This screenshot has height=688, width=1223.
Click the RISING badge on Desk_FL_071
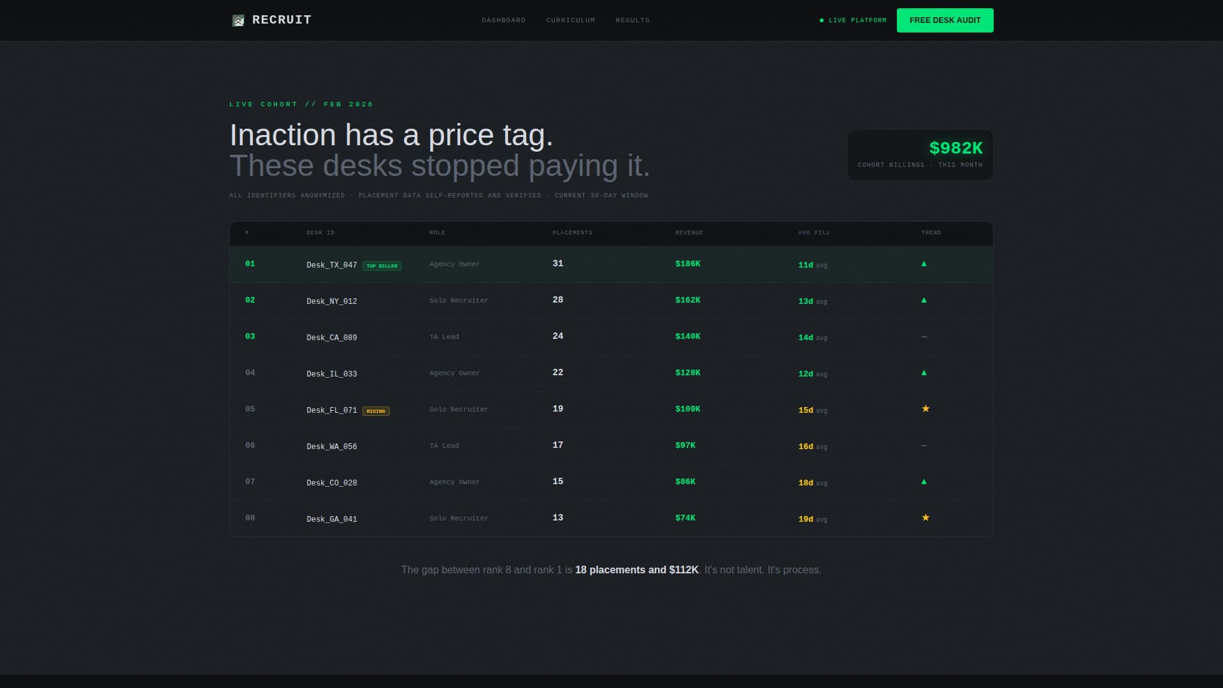coord(376,411)
